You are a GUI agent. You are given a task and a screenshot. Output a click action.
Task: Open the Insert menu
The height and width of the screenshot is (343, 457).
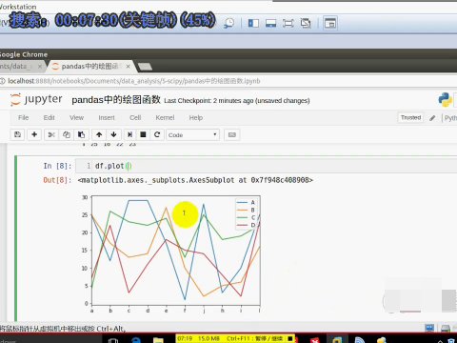(x=107, y=118)
